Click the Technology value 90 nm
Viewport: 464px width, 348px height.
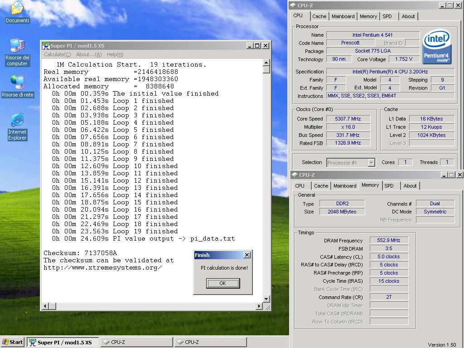pyautogui.click(x=339, y=59)
